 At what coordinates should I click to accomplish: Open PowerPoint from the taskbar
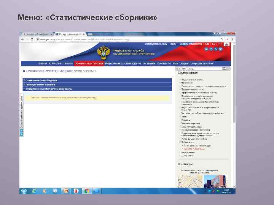point(66,191)
